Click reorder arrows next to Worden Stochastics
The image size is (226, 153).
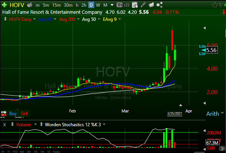click(x=41, y=124)
